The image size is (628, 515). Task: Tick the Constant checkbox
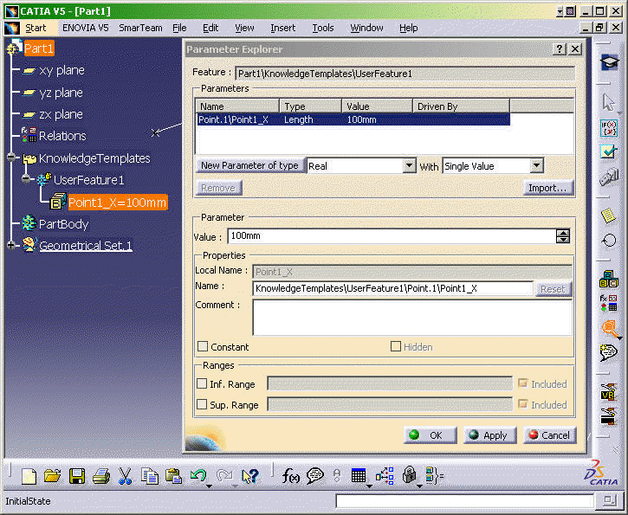203,346
